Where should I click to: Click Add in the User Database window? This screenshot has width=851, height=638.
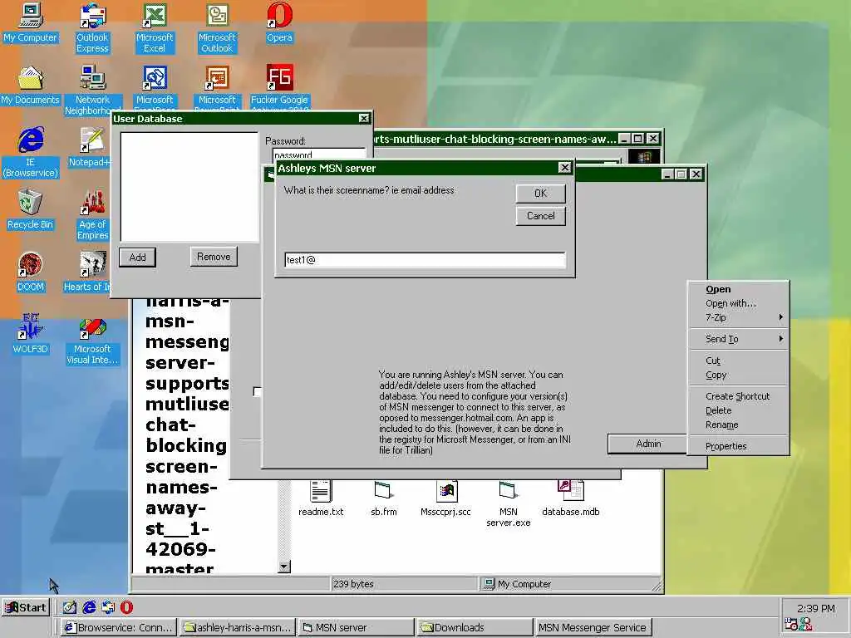(137, 258)
